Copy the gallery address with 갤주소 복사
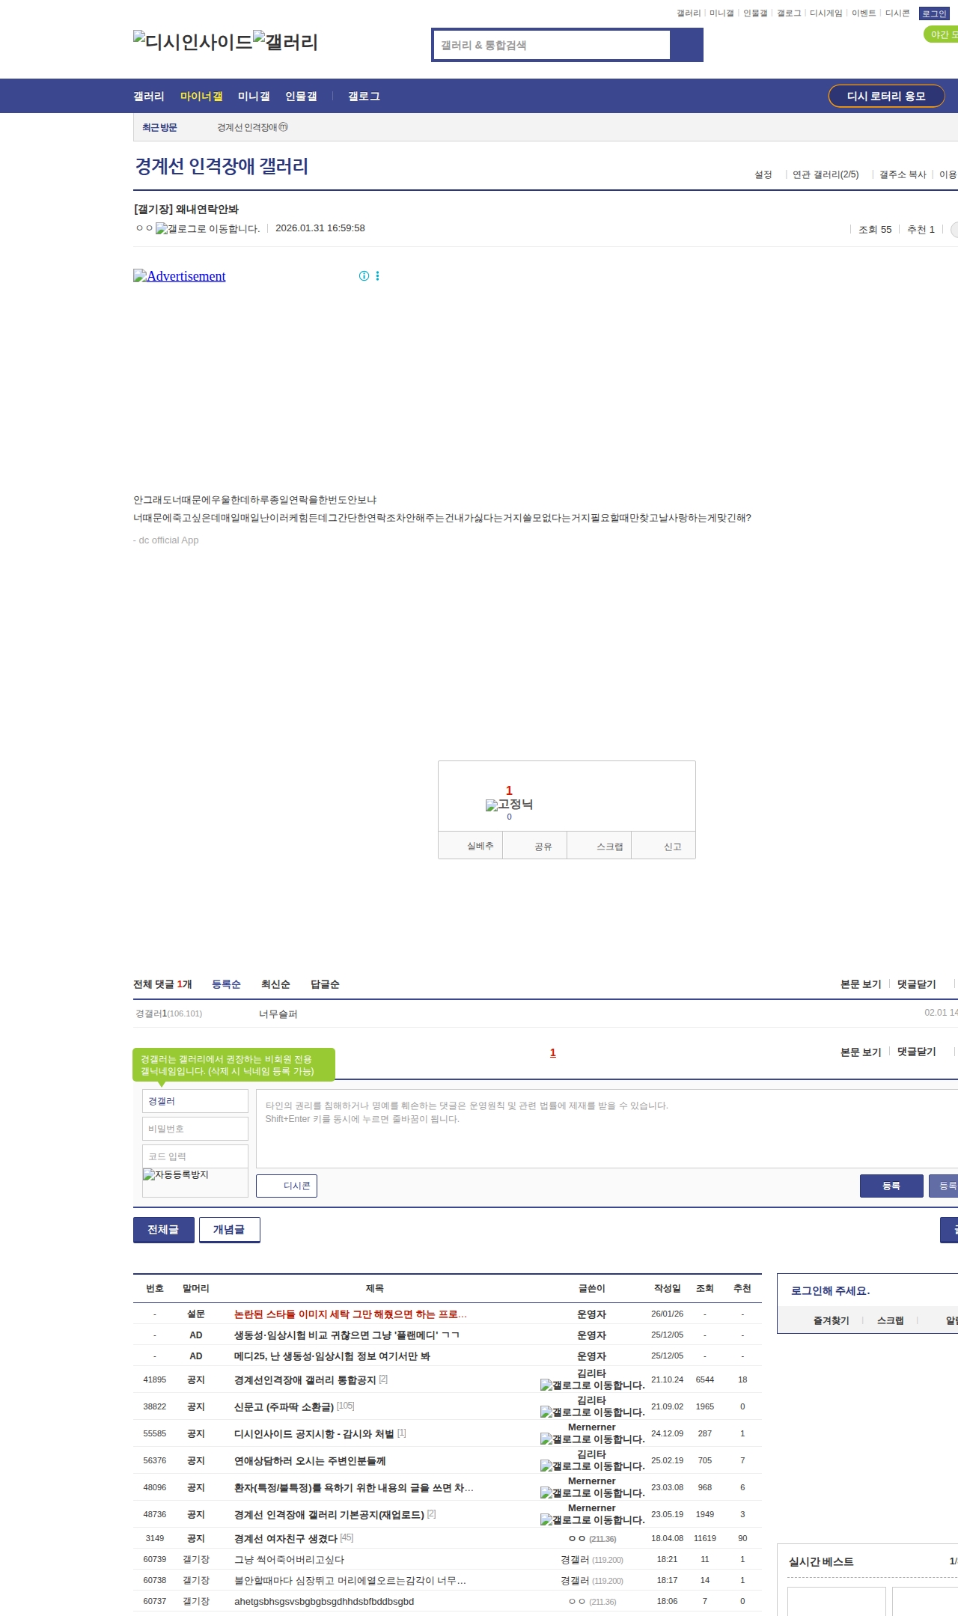958x1616 pixels. [903, 174]
